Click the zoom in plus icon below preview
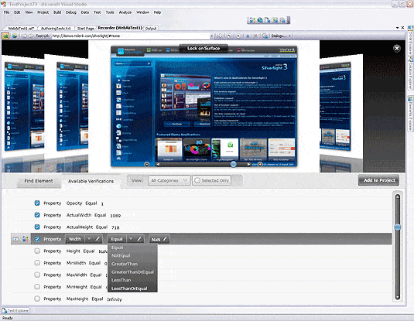 260,165
